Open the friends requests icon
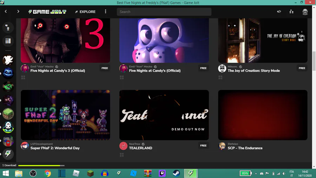Screen dimensions: 316x178 (291, 12)
